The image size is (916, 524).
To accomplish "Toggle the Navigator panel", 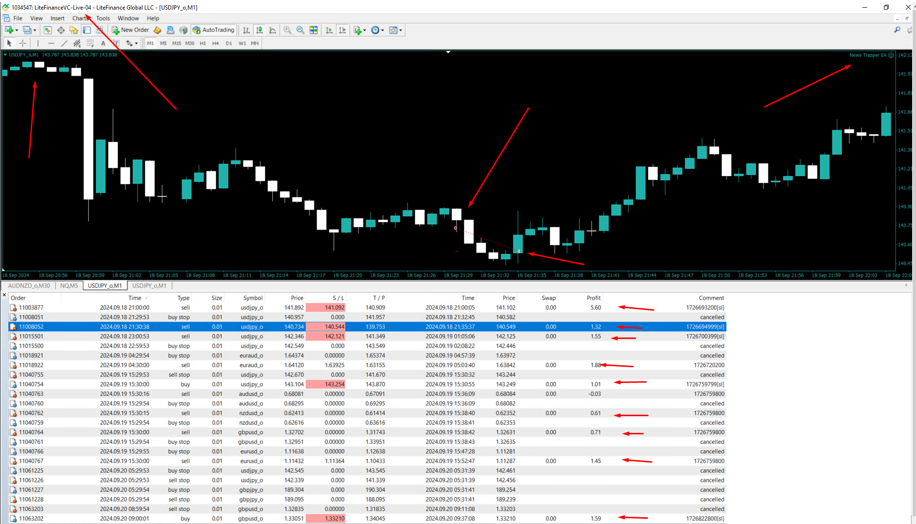I will [74, 30].
